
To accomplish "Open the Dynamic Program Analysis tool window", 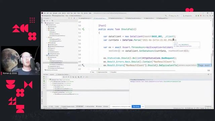I will pyautogui.click(x=68, y=107).
